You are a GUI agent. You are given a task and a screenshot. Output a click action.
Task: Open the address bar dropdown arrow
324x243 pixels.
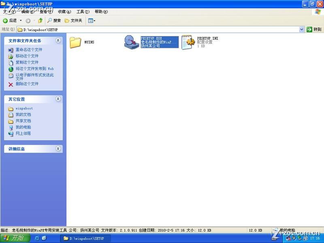301,30
